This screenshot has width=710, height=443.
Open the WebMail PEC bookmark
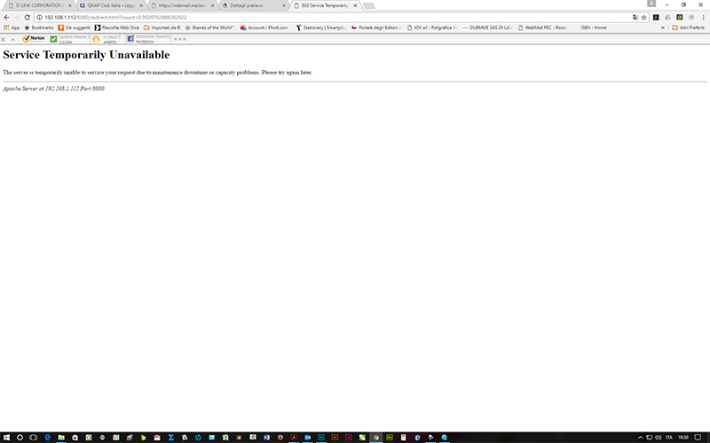[x=544, y=27]
